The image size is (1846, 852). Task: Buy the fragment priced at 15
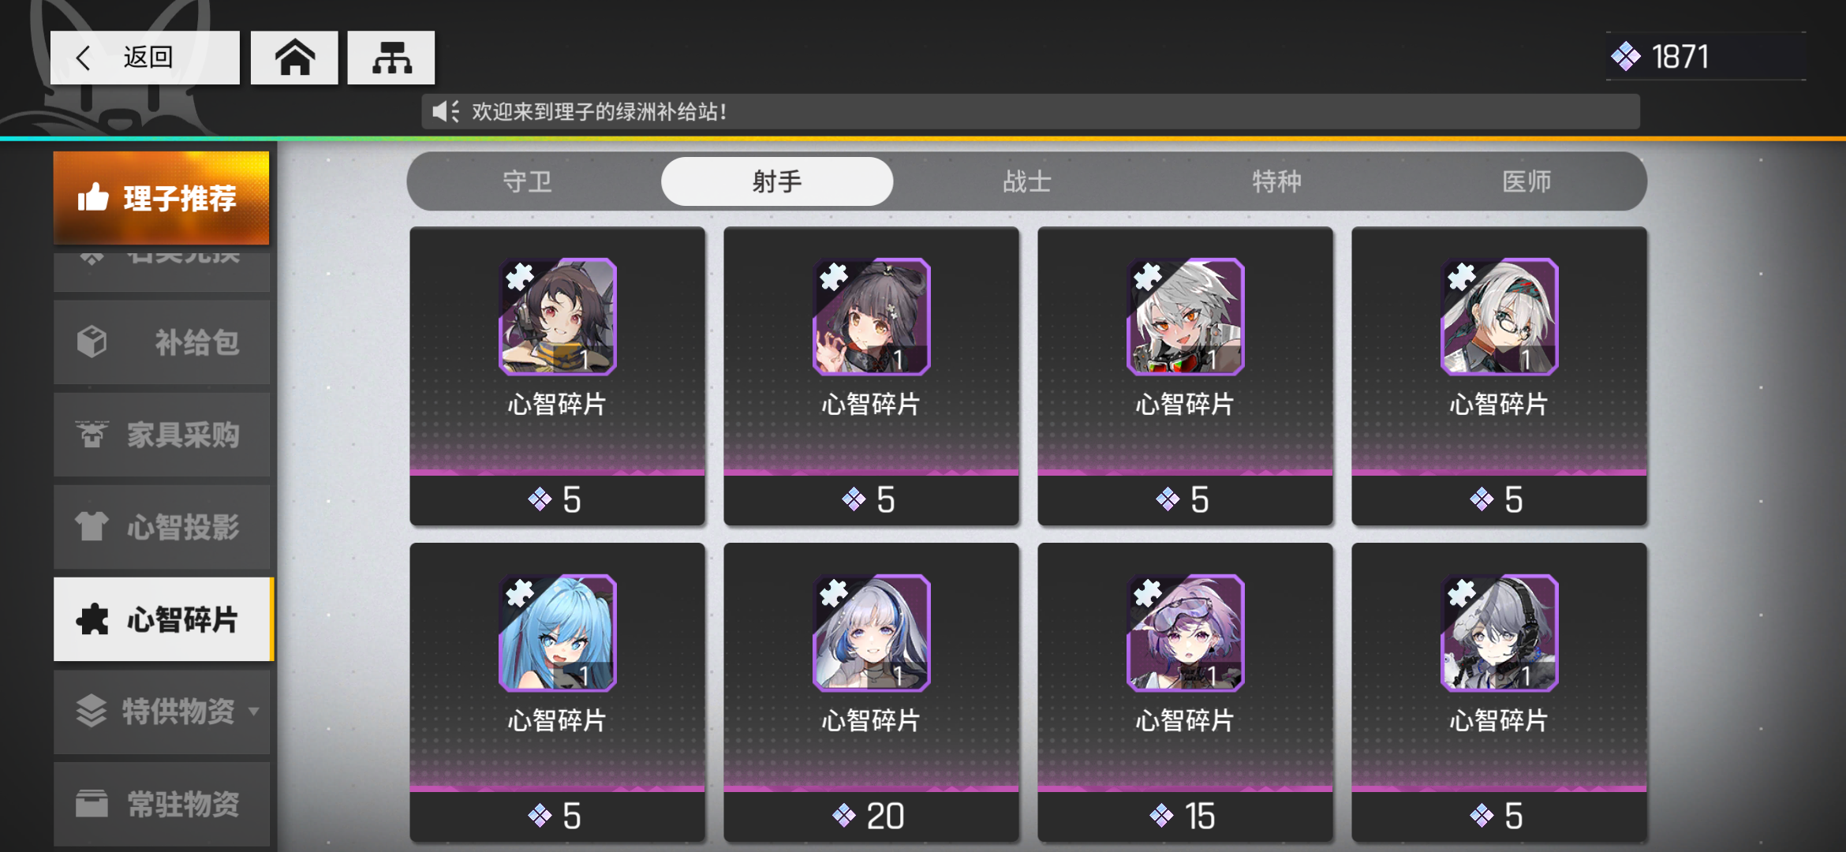coord(1185,816)
